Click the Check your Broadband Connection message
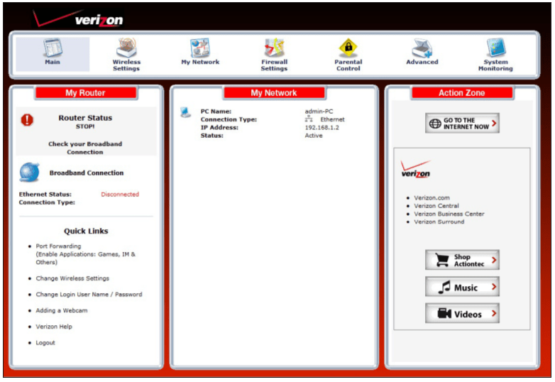Screen dimensions: 555x382 (85, 148)
